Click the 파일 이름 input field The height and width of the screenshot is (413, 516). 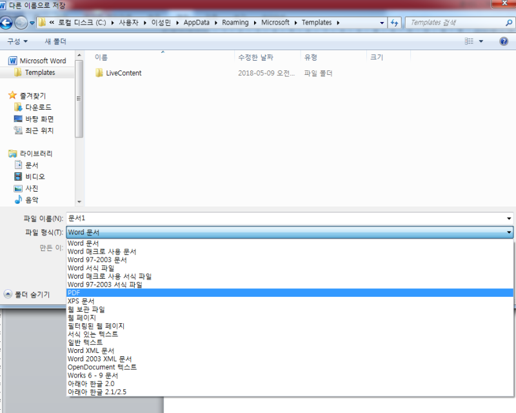click(286, 218)
